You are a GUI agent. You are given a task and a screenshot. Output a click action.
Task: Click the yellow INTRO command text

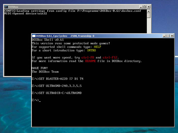pos(92,50)
